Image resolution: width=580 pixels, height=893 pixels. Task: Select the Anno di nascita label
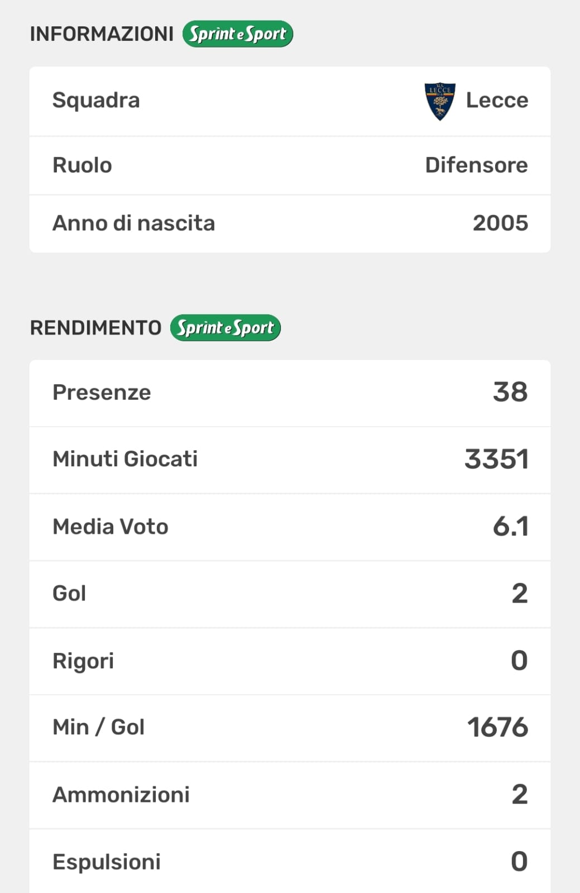133,223
